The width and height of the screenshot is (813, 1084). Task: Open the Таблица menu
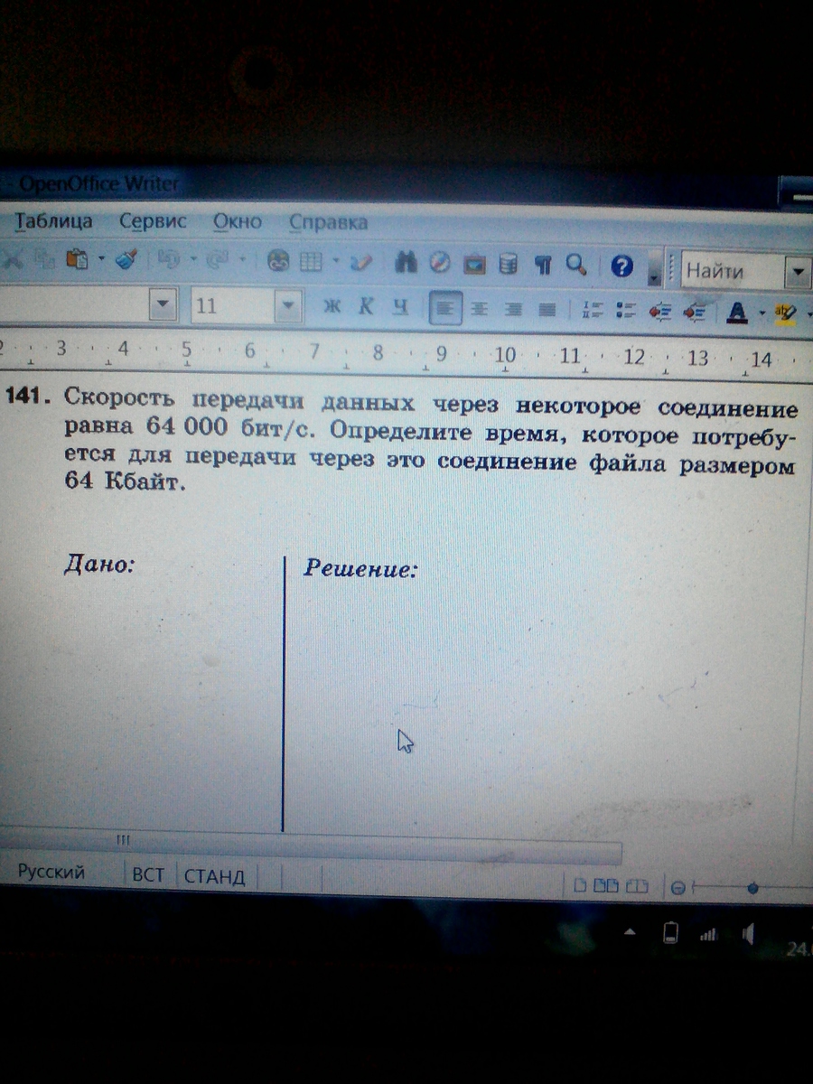click(53, 221)
